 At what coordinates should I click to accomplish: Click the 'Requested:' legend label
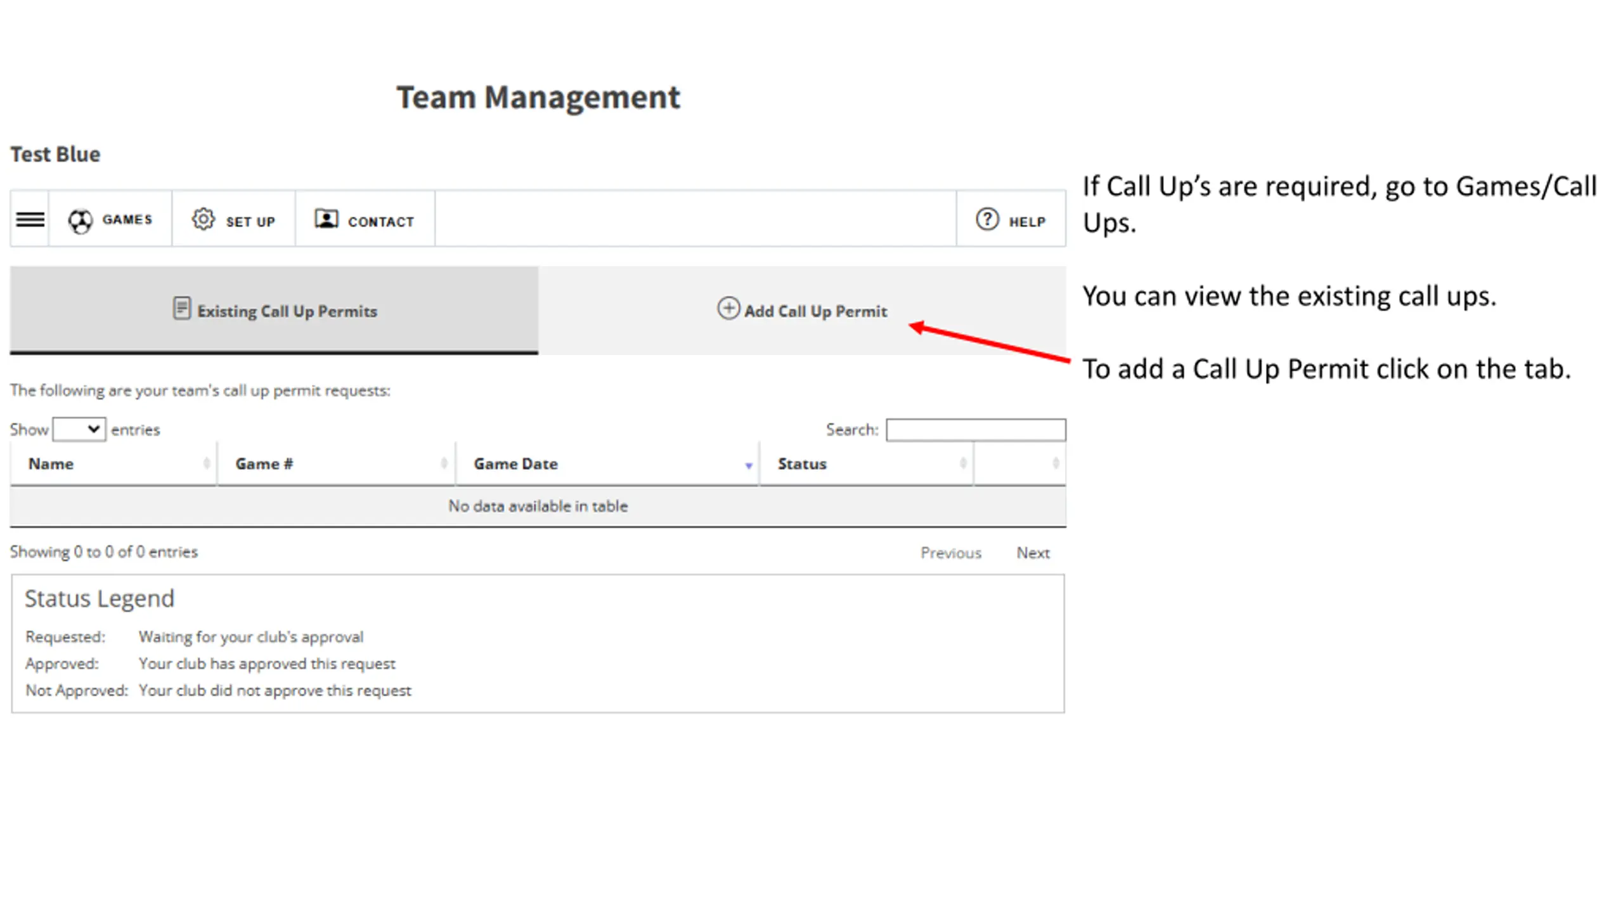(x=65, y=637)
